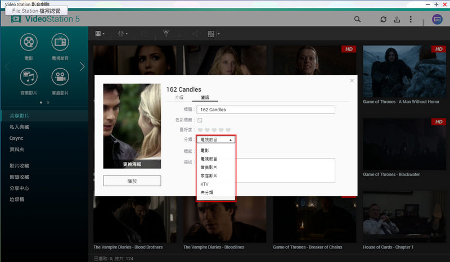This screenshot has height=262, width=450.
Task: Open the grid view mode dropdown
Action: point(100,34)
